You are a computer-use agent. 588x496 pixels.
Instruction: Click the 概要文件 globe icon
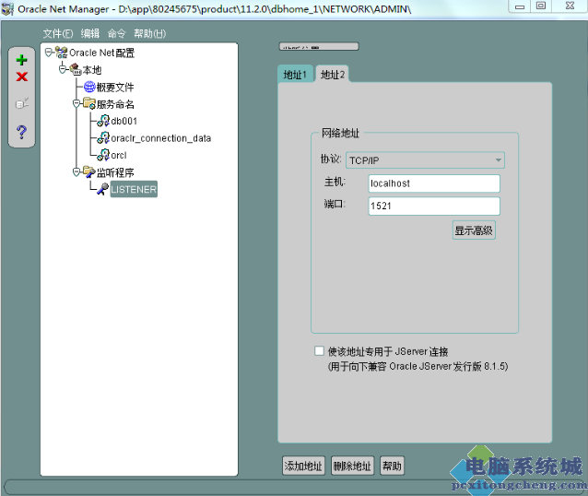89,87
